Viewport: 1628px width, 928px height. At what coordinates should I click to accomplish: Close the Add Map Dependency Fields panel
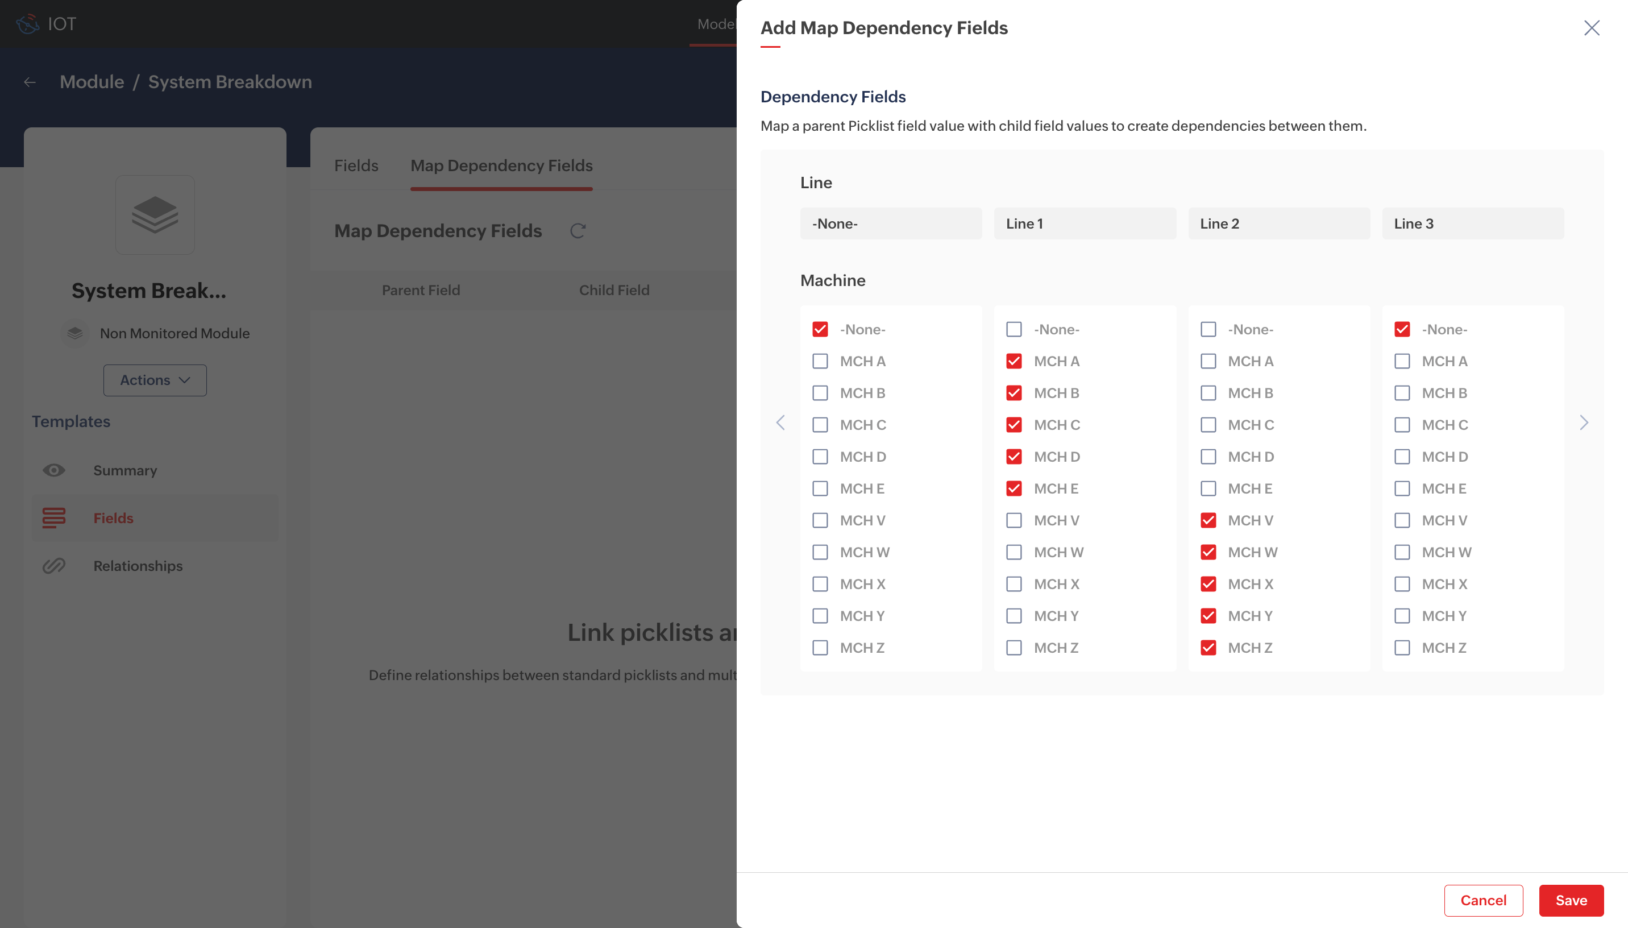coord(1591,28)
